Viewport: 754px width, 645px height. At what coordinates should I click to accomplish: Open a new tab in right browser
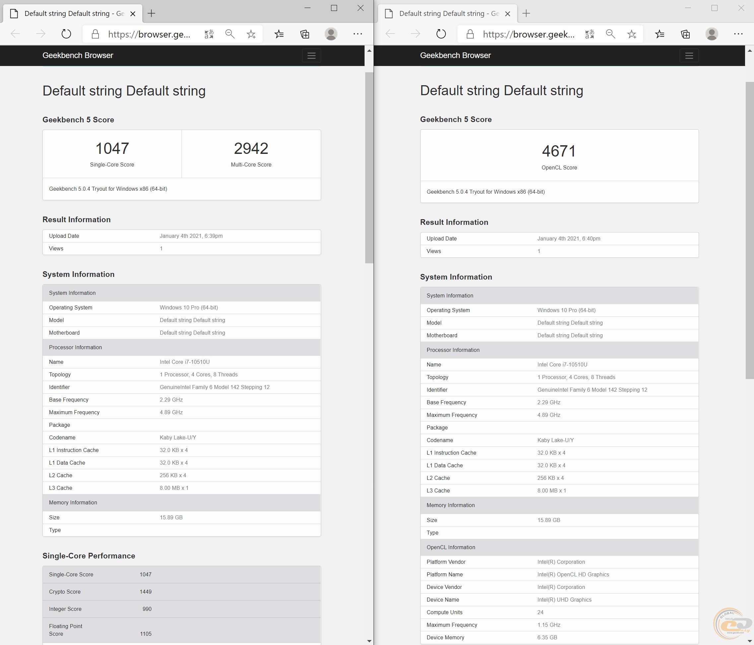pyautogui.click(x=526, y=14)
